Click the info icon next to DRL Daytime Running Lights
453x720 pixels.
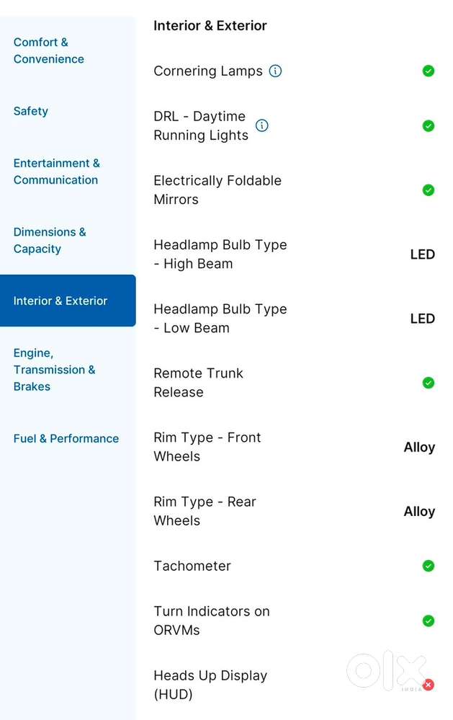[x=261, y=125]
